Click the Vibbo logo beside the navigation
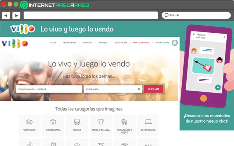Image resolution: width=234 pixels, height=146 pixels. [15, 44]
